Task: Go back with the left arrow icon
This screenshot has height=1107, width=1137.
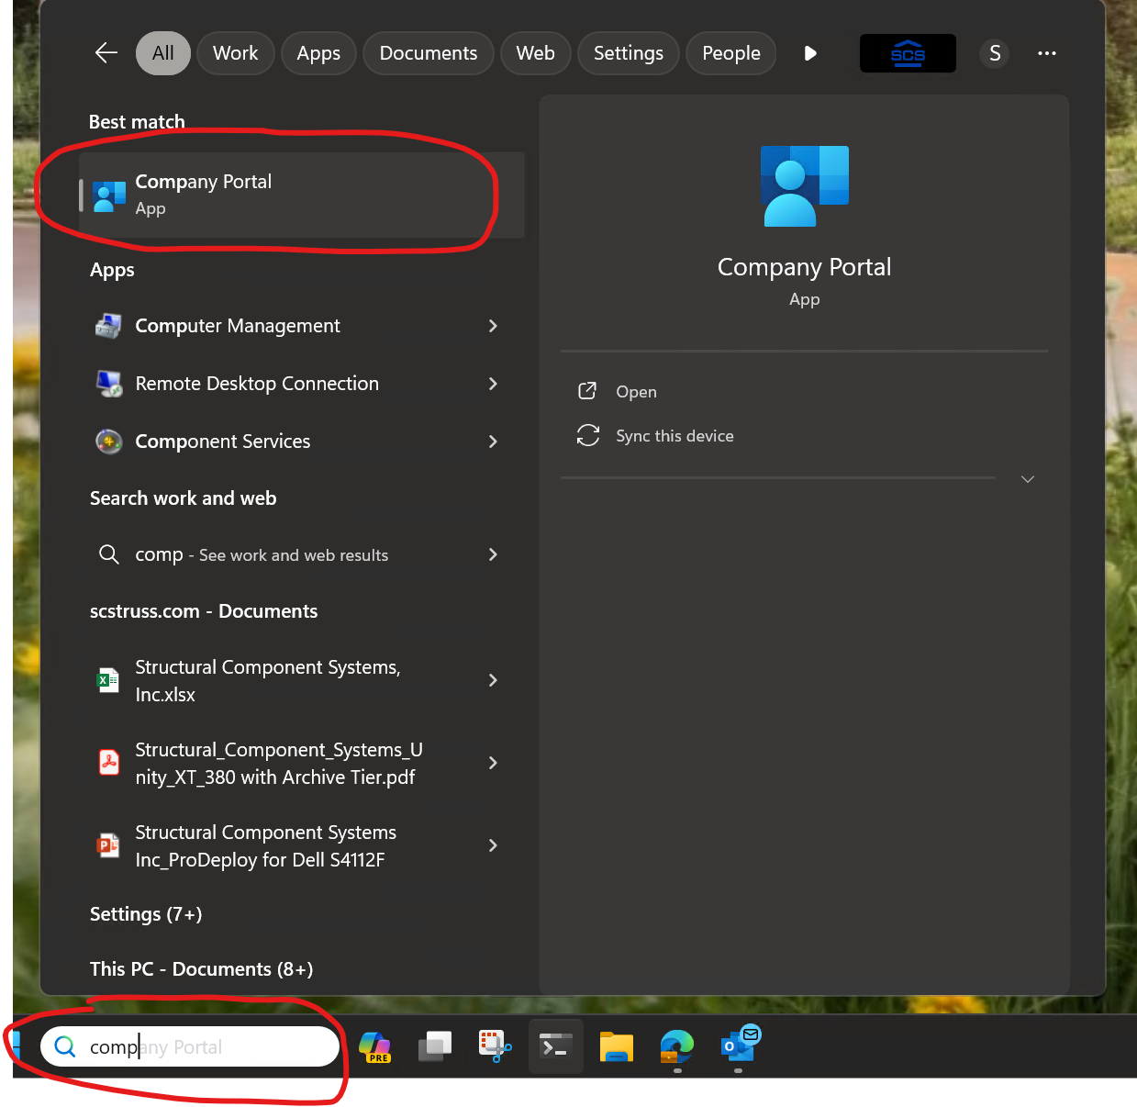Action: pyautogui.click(x=106, y=53)
